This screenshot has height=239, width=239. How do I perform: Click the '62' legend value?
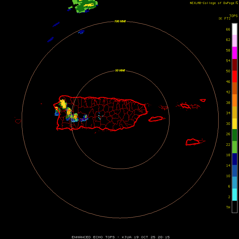(228, 40)
